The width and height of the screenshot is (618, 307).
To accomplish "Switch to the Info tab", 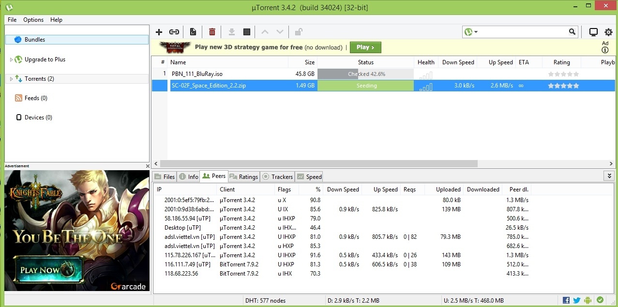I will coord(189,176).
